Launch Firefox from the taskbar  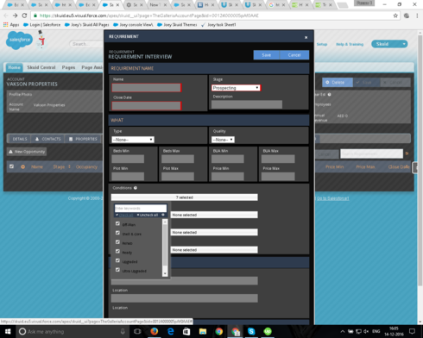point(154,331)
